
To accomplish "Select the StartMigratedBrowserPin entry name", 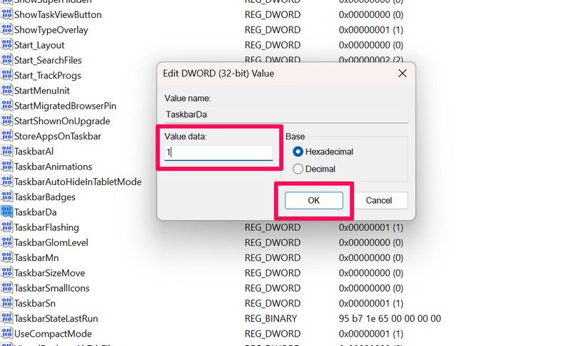I will click(x=65, y=106).
